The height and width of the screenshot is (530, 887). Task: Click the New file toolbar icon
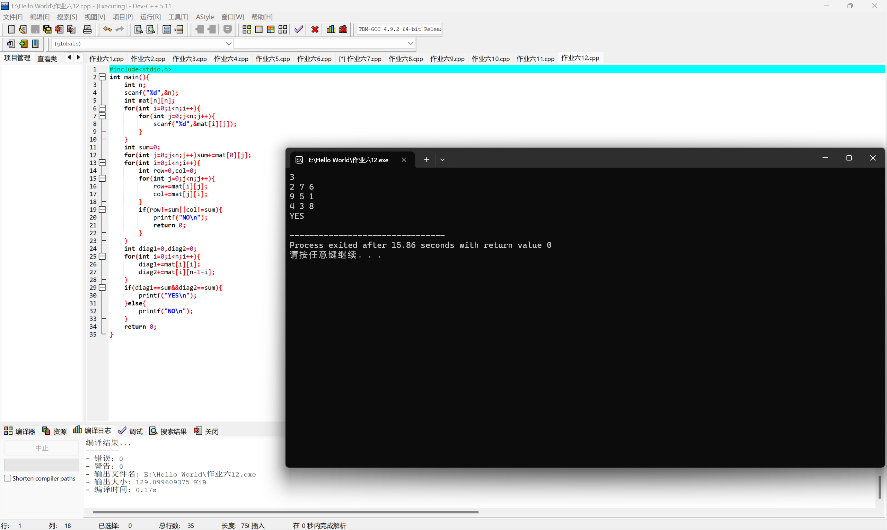tap(11, 29)
